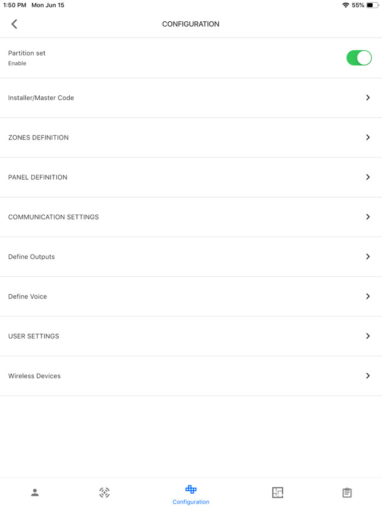
Task: Tap the Partition set label text
Action: [x=27, y=53]
